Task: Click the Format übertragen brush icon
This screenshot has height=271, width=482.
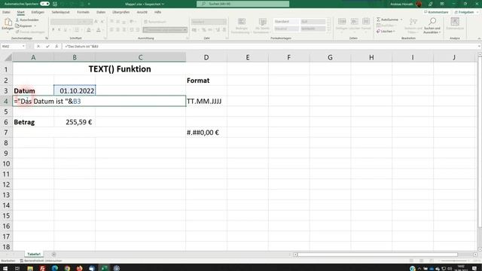Action: pyautogui.click(x=17, y=32)
